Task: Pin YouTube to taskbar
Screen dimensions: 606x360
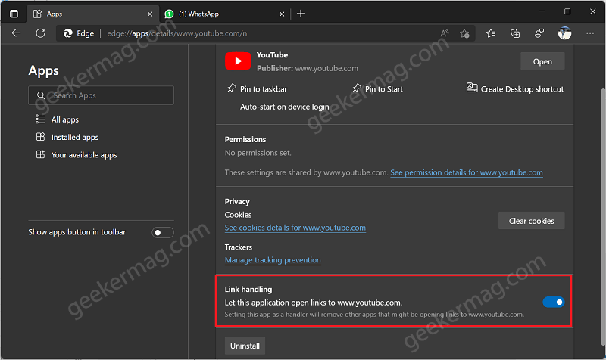Action: point(257,88)
